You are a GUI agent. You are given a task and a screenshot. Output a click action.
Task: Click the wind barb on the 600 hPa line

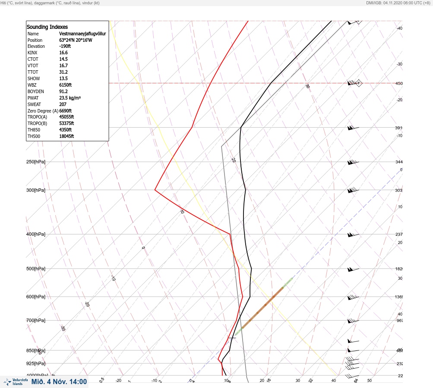[x=353, y=297]
